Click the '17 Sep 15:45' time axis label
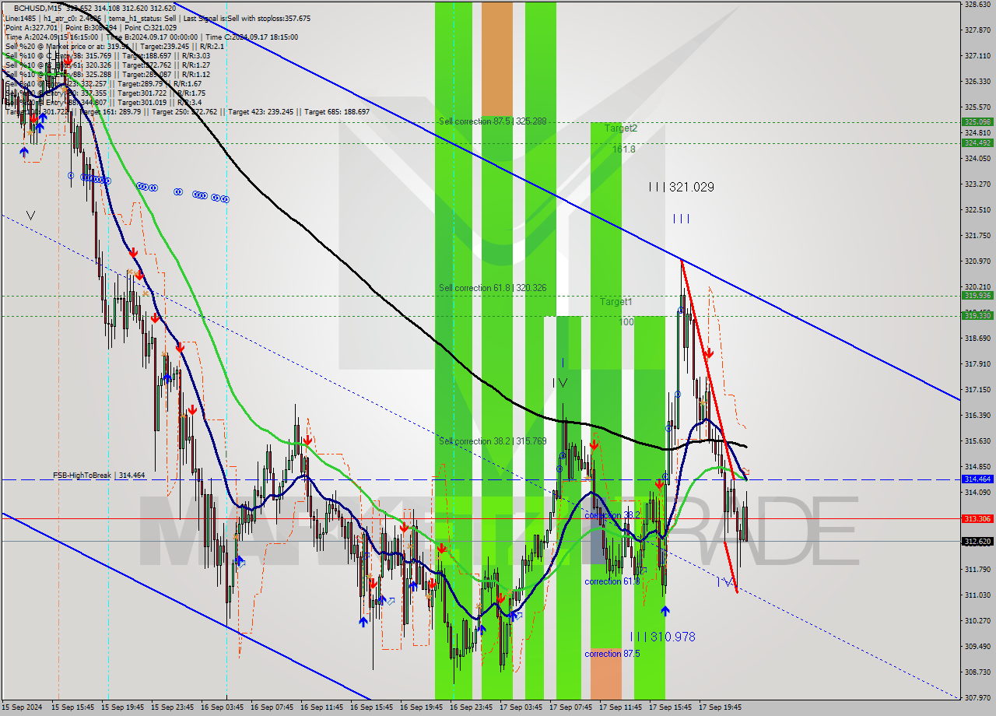 [x=670, y=707]
